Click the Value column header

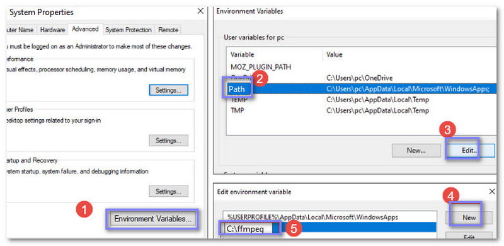click(409, 54)
